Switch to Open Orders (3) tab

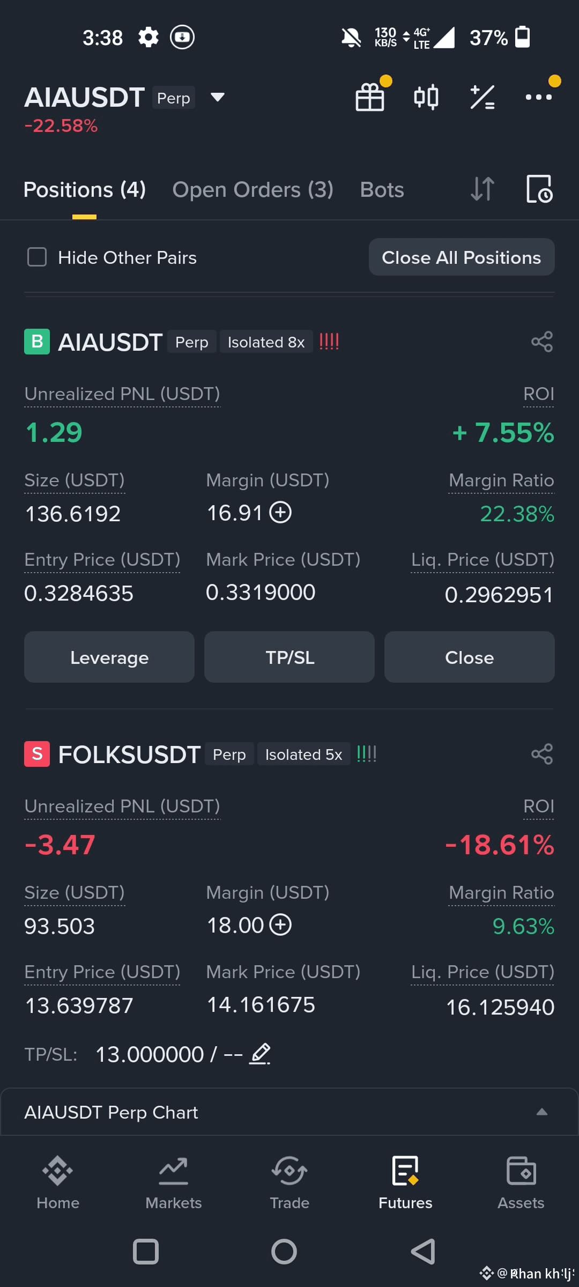tap(253, 189)
